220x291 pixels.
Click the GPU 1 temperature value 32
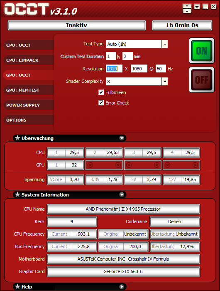tap(74, 165)
